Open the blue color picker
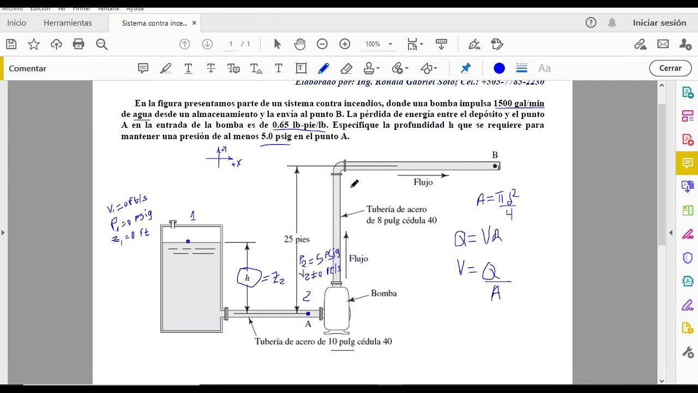 pos(500,68)
